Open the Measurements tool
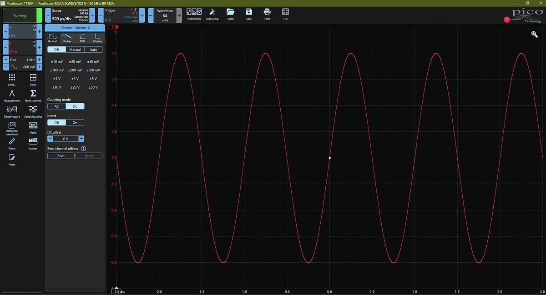The width and height of the screenshot is (546, 295). 12,95
